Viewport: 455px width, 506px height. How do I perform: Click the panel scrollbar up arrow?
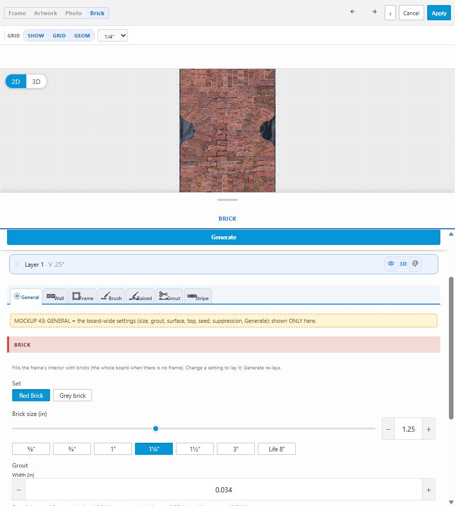[451, 234]
